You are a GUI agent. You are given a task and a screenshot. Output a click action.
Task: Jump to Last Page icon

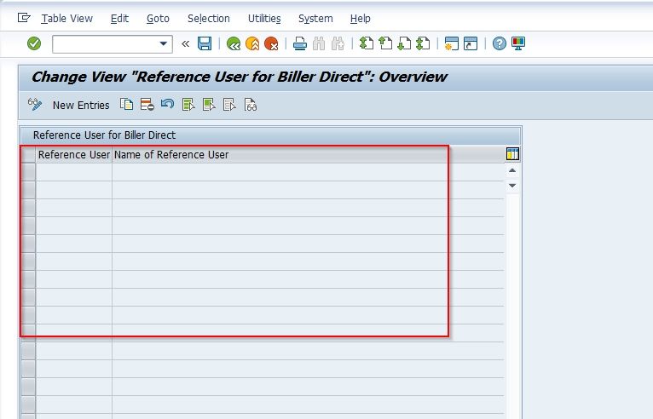pyautogui.click(x=423, y=43)
